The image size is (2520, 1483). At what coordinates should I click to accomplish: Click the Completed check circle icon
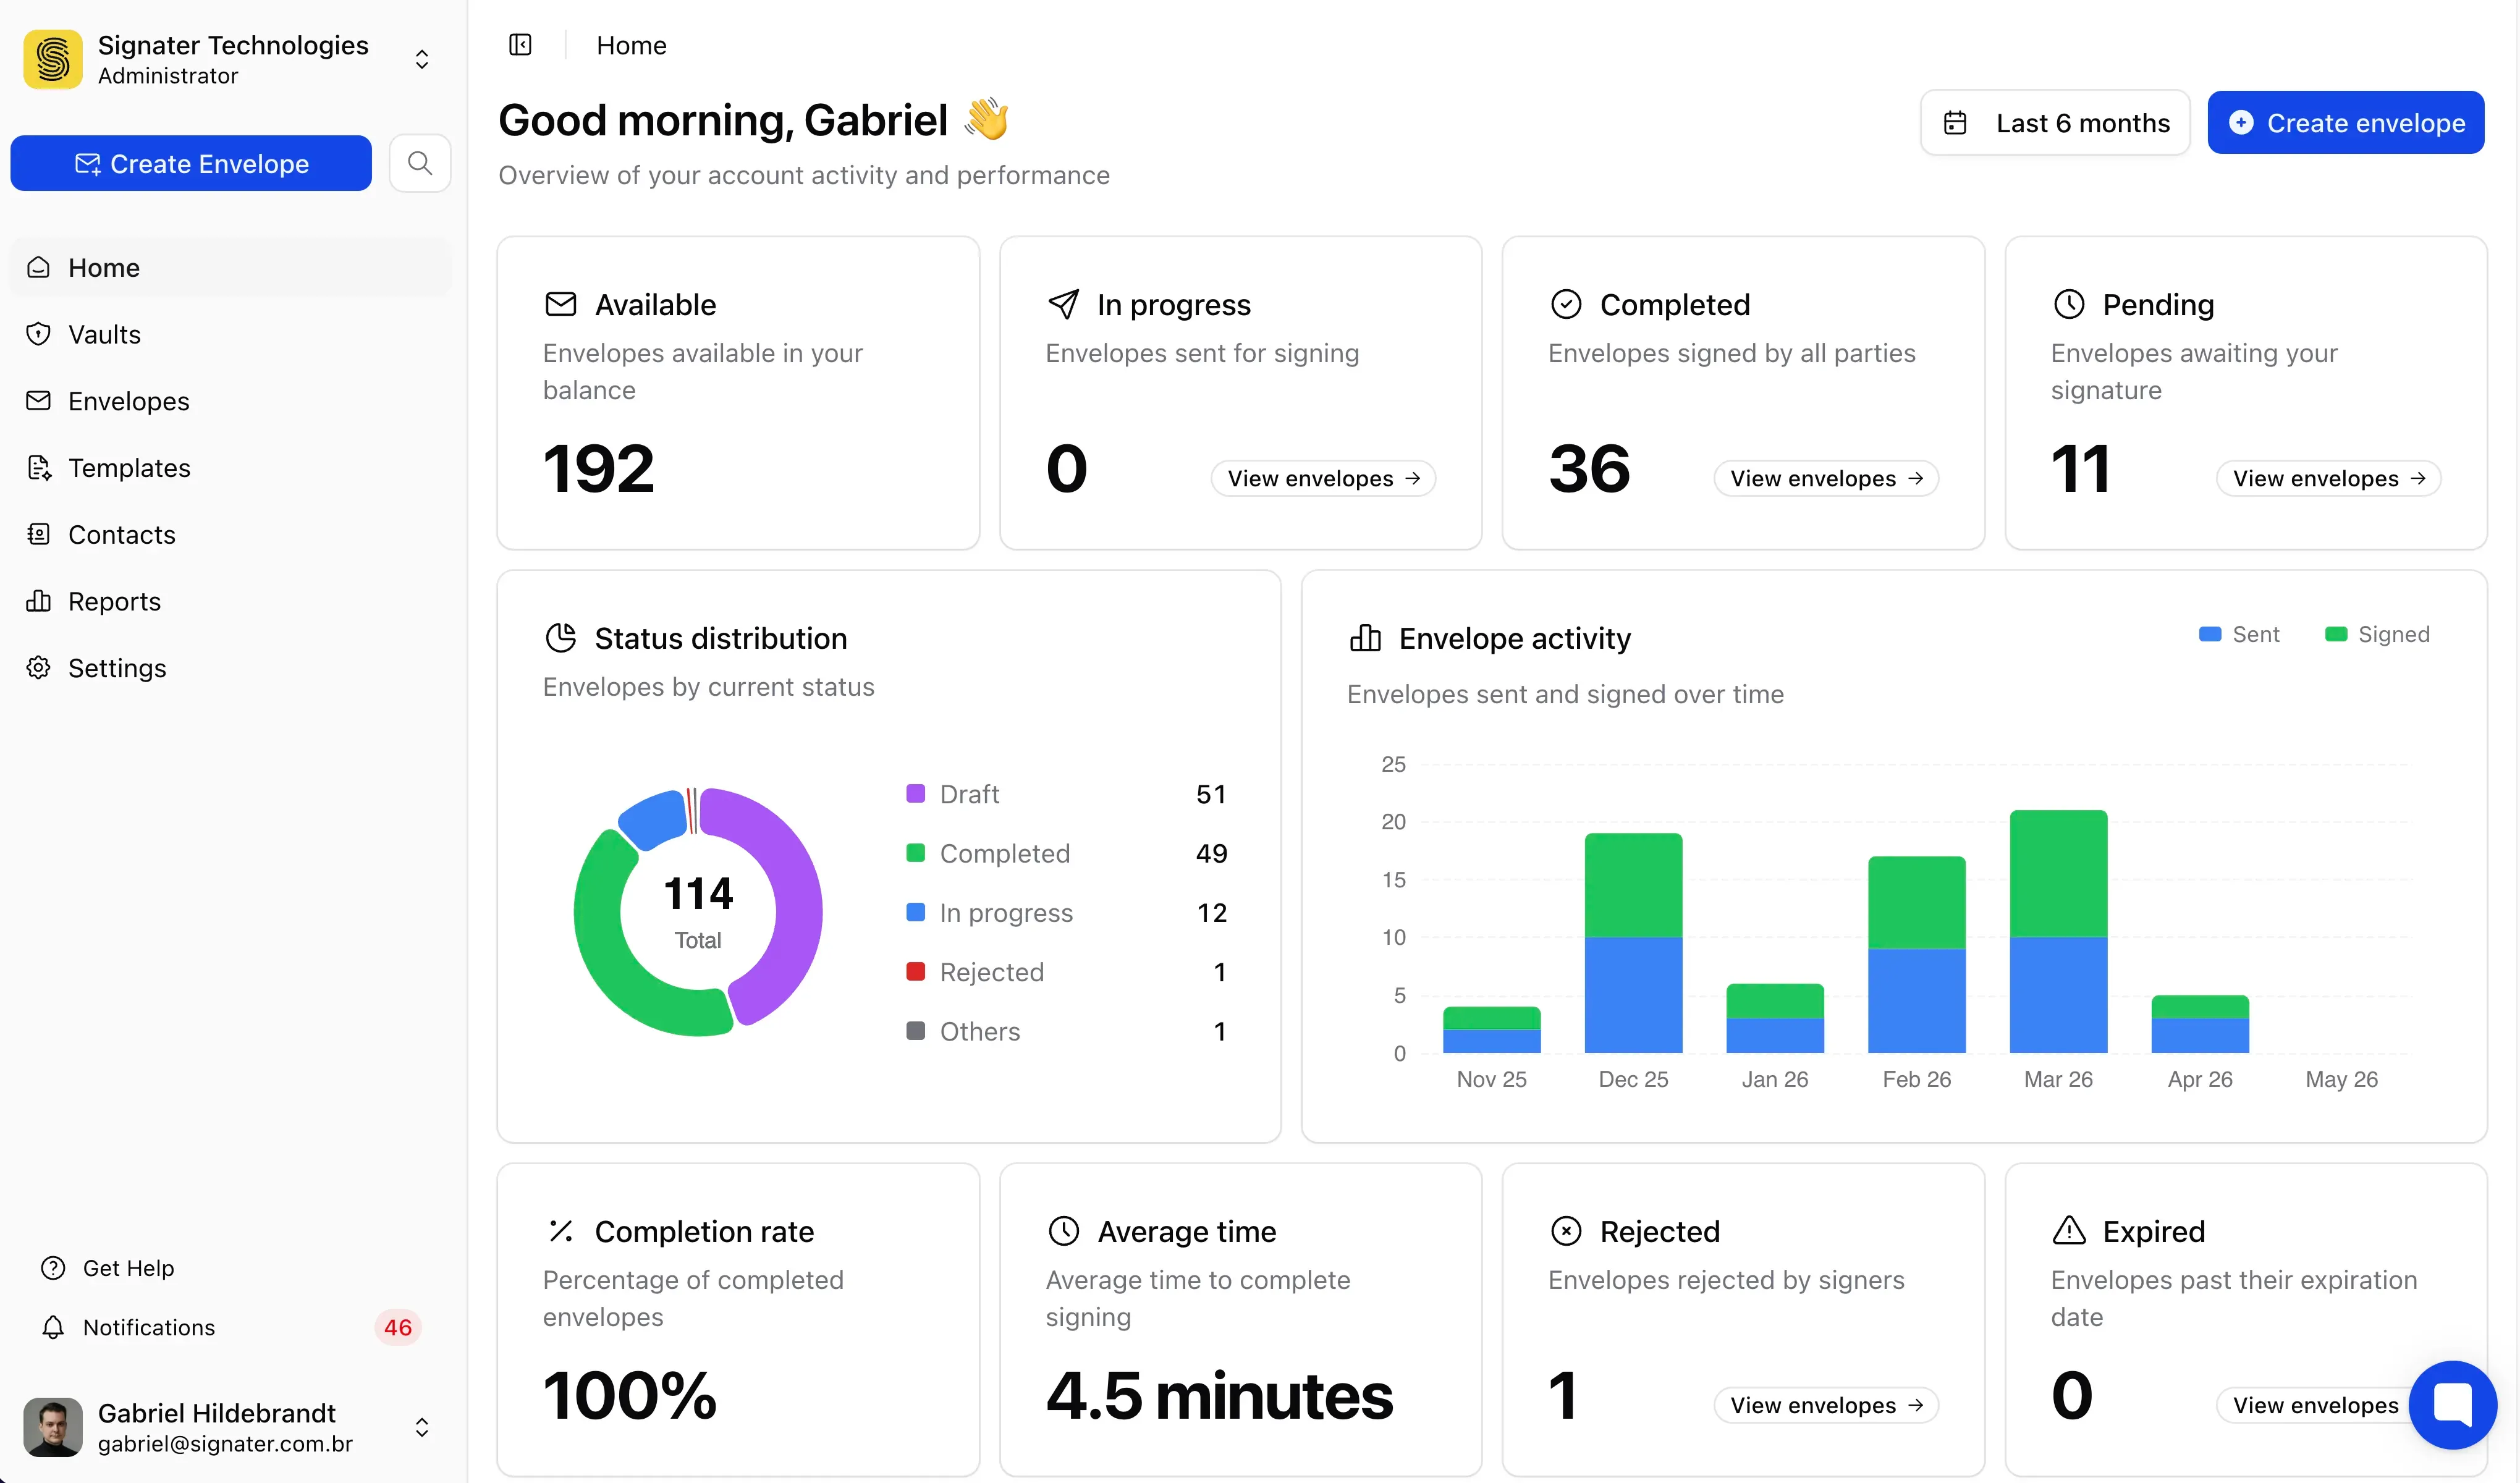point(1566,304)
